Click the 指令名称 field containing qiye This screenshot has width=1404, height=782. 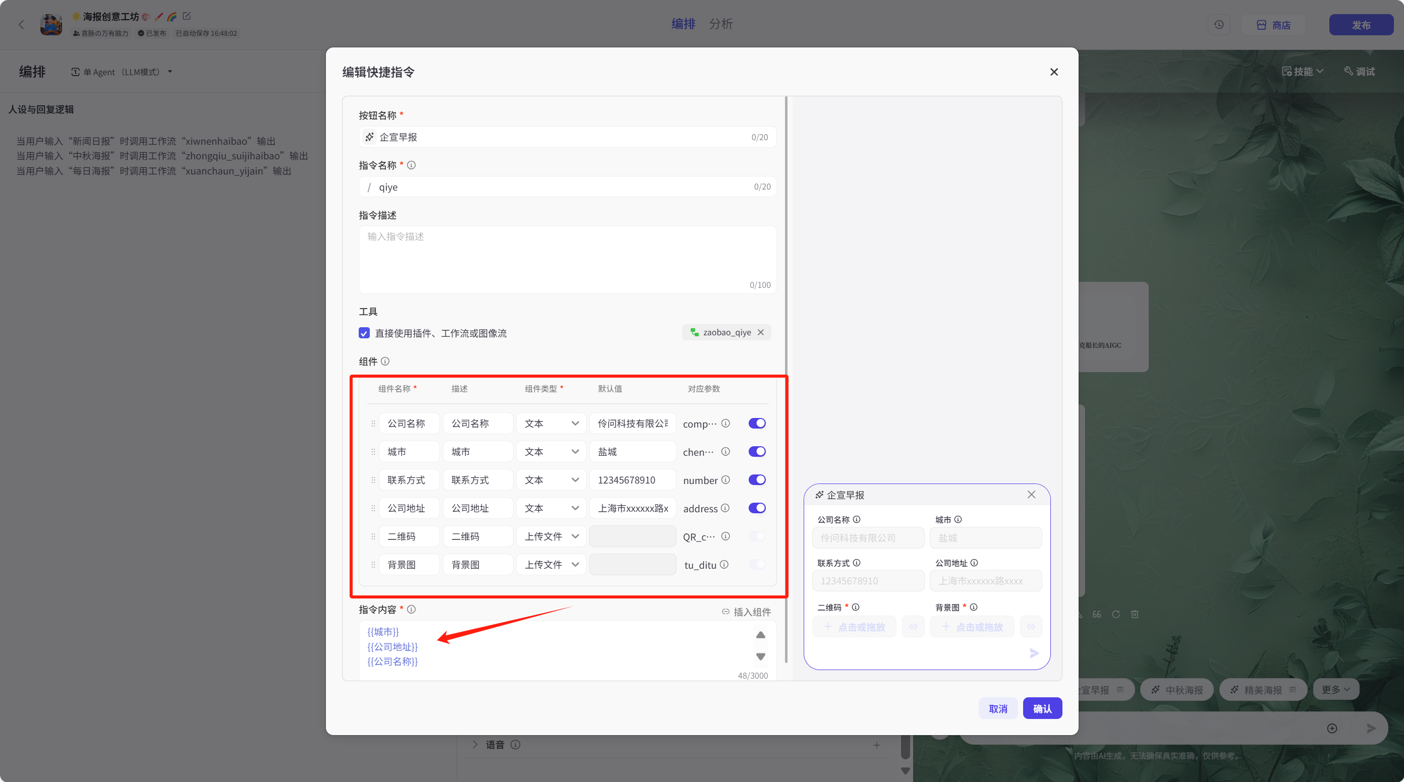[x=568, y=187]
